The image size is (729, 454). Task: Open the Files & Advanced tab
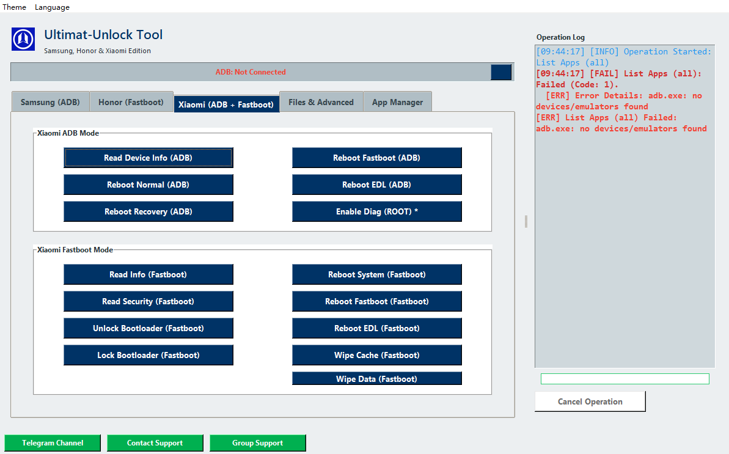point(321,102)
